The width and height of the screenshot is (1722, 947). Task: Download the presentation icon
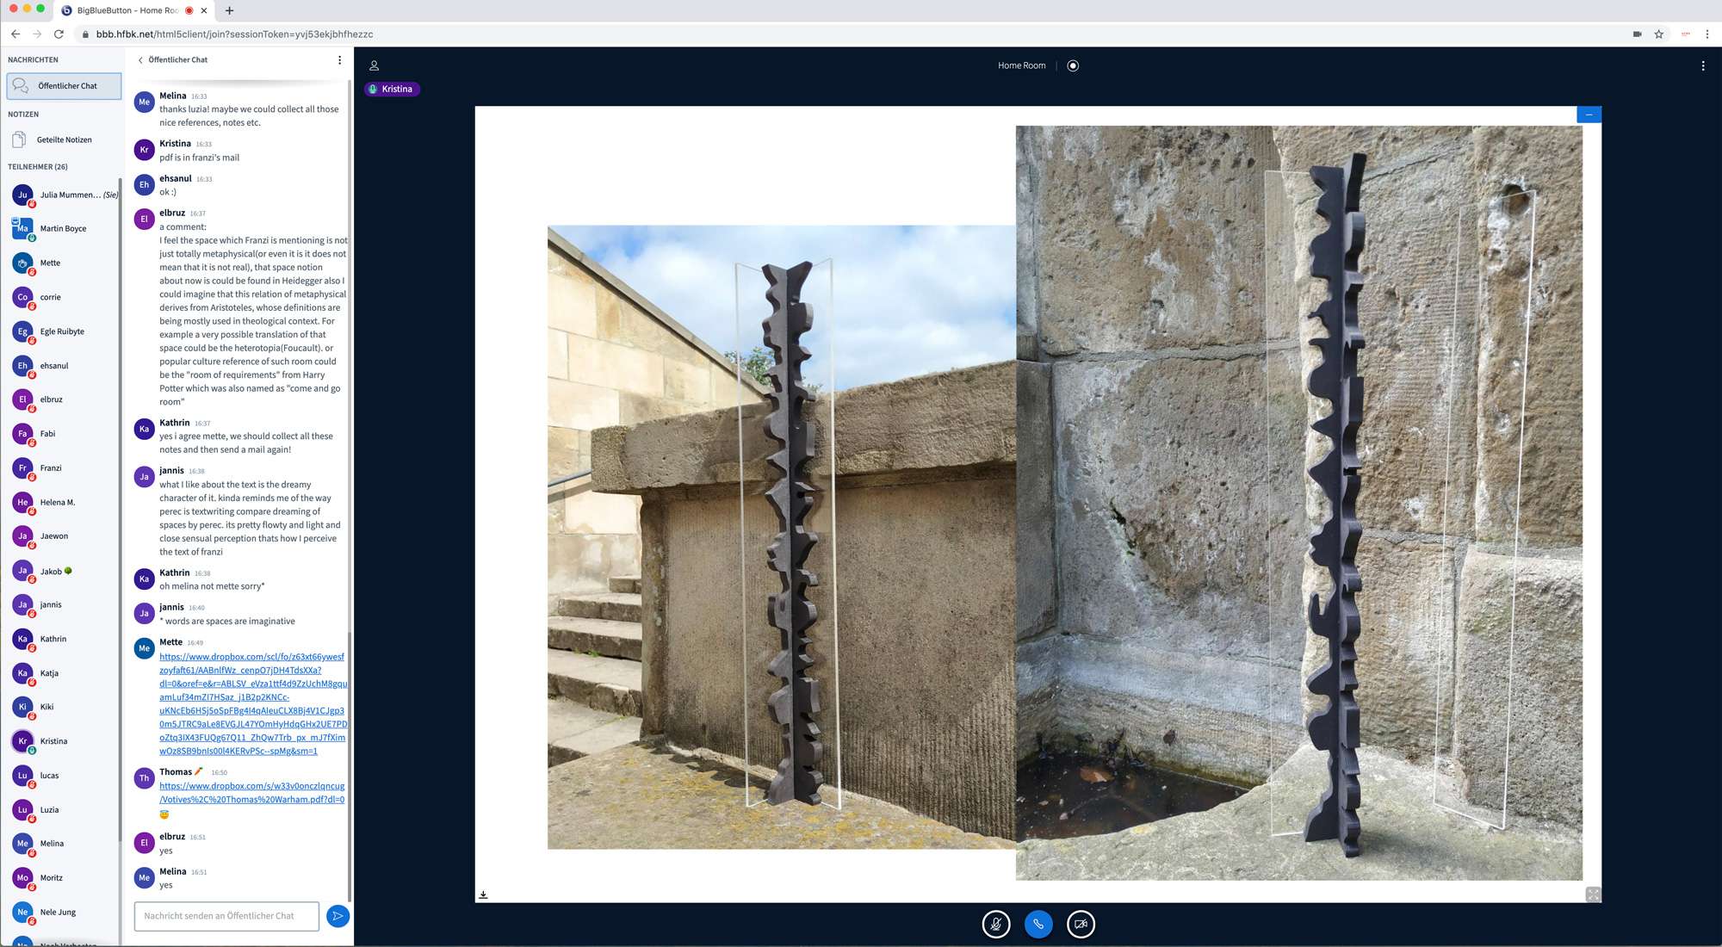(x=483, y=894)
